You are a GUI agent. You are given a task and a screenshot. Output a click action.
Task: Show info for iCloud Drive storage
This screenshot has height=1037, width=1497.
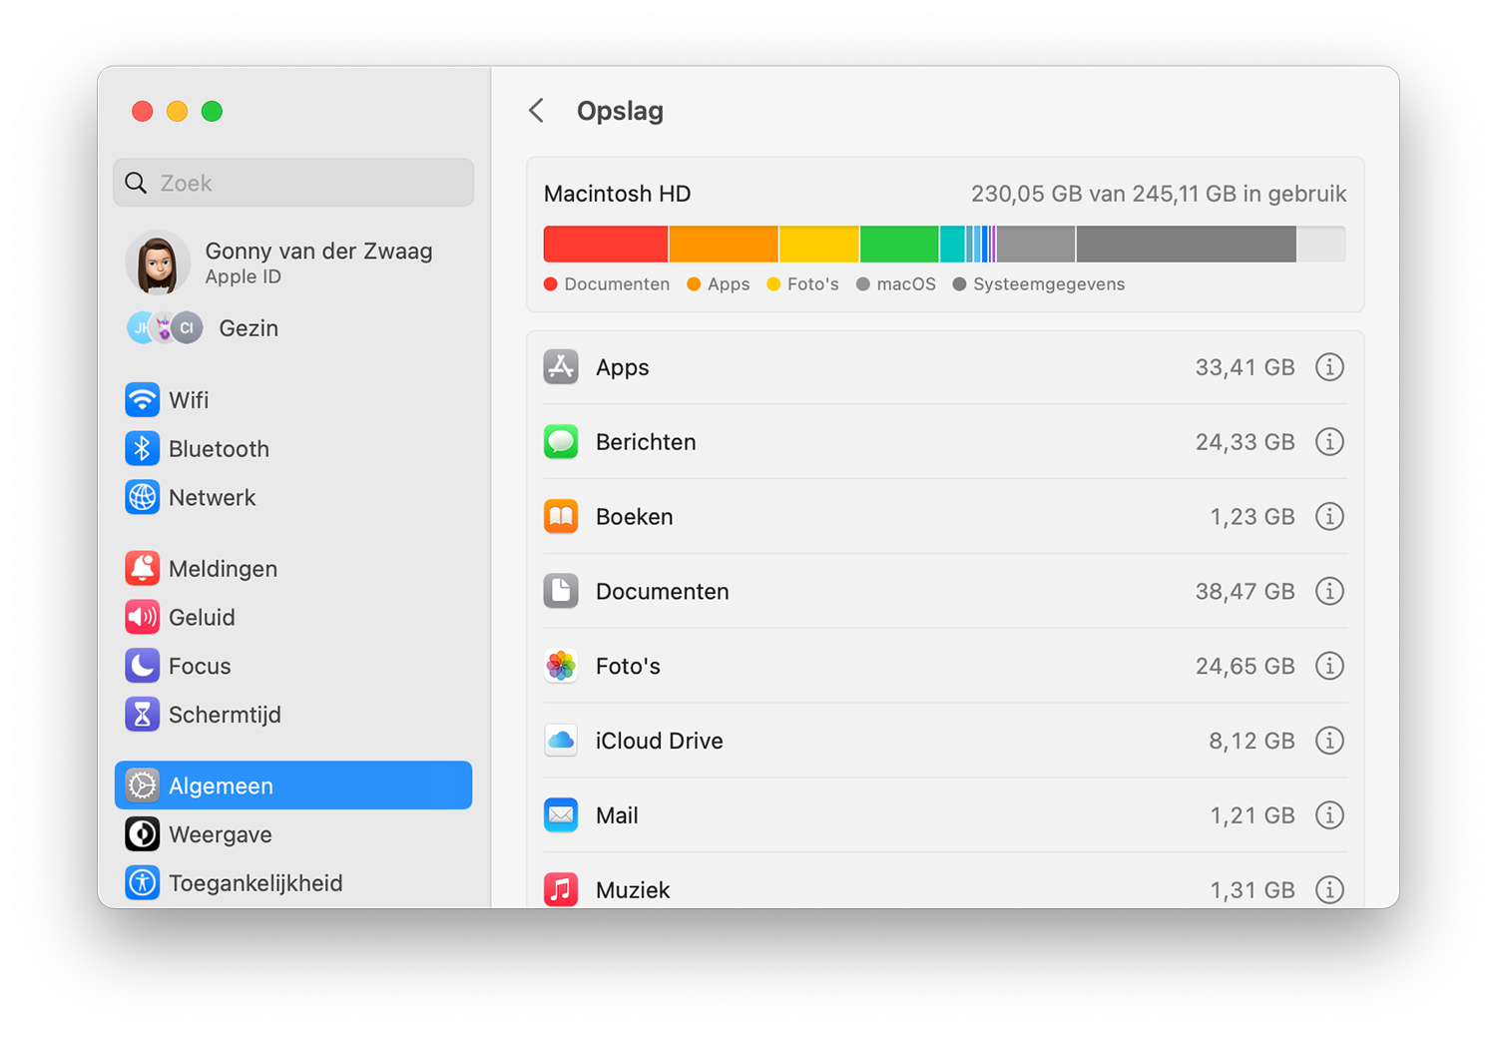click(x=1329, y=741)
